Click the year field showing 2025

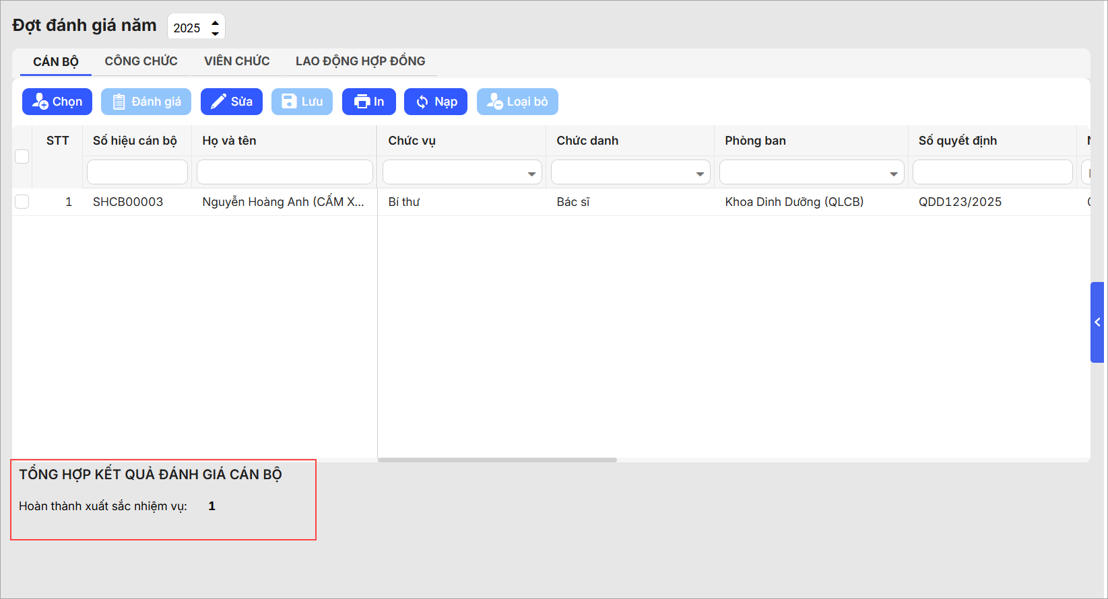pyautogui.click(x=188, y=28)
